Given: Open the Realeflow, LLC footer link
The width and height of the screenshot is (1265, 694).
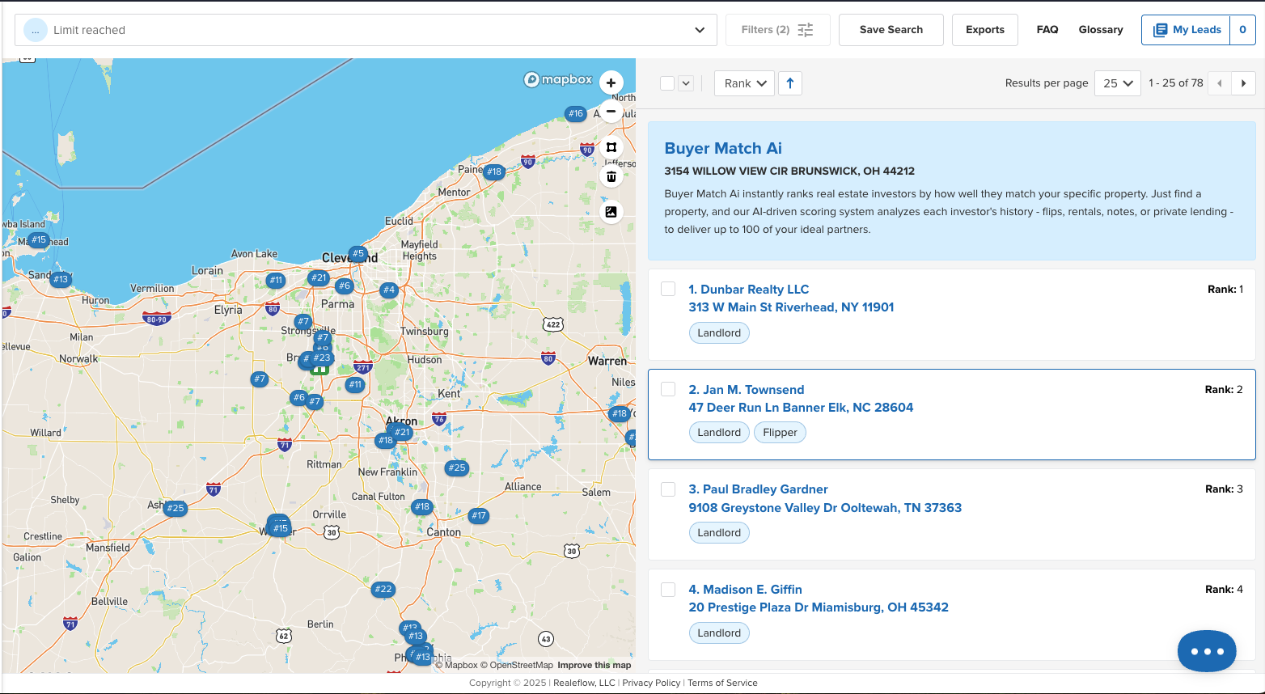Looking at the screenshot, I should click(584, 683).
